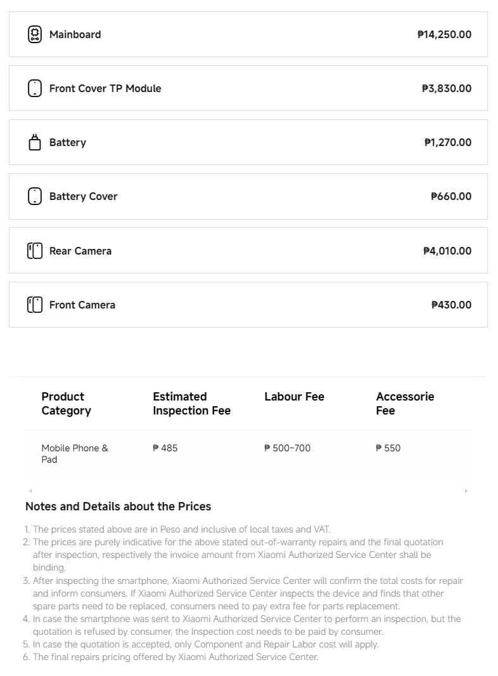The width and height of the screenshot is (498, 676).
Task: Open the Battery ₱1,270.00 row
Action: click(248, 142)
